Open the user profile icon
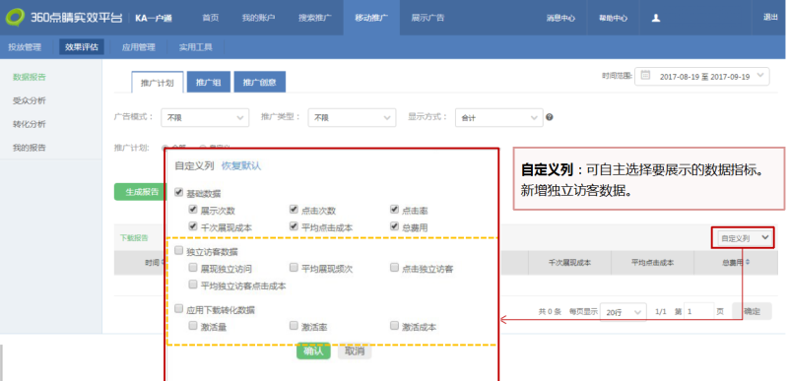Image resolution: width=788 pixels, height=381 pixels. click(x=655, y=18)
